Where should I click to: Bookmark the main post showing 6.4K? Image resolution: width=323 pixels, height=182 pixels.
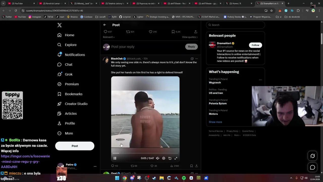[x=176, y=32]
